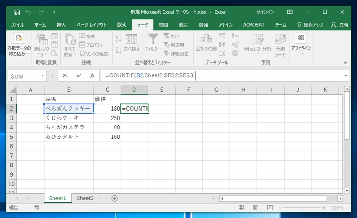Switch to the 数式 tab
Image resolution: width=357 pixels, height=218 pixels.
click(122, 25)
